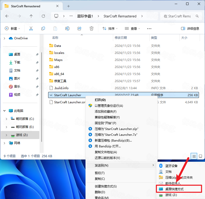This screenshot has height=199, width=205.
Task: Sort by the 大小 column header
Action: (x=184, y=38)
